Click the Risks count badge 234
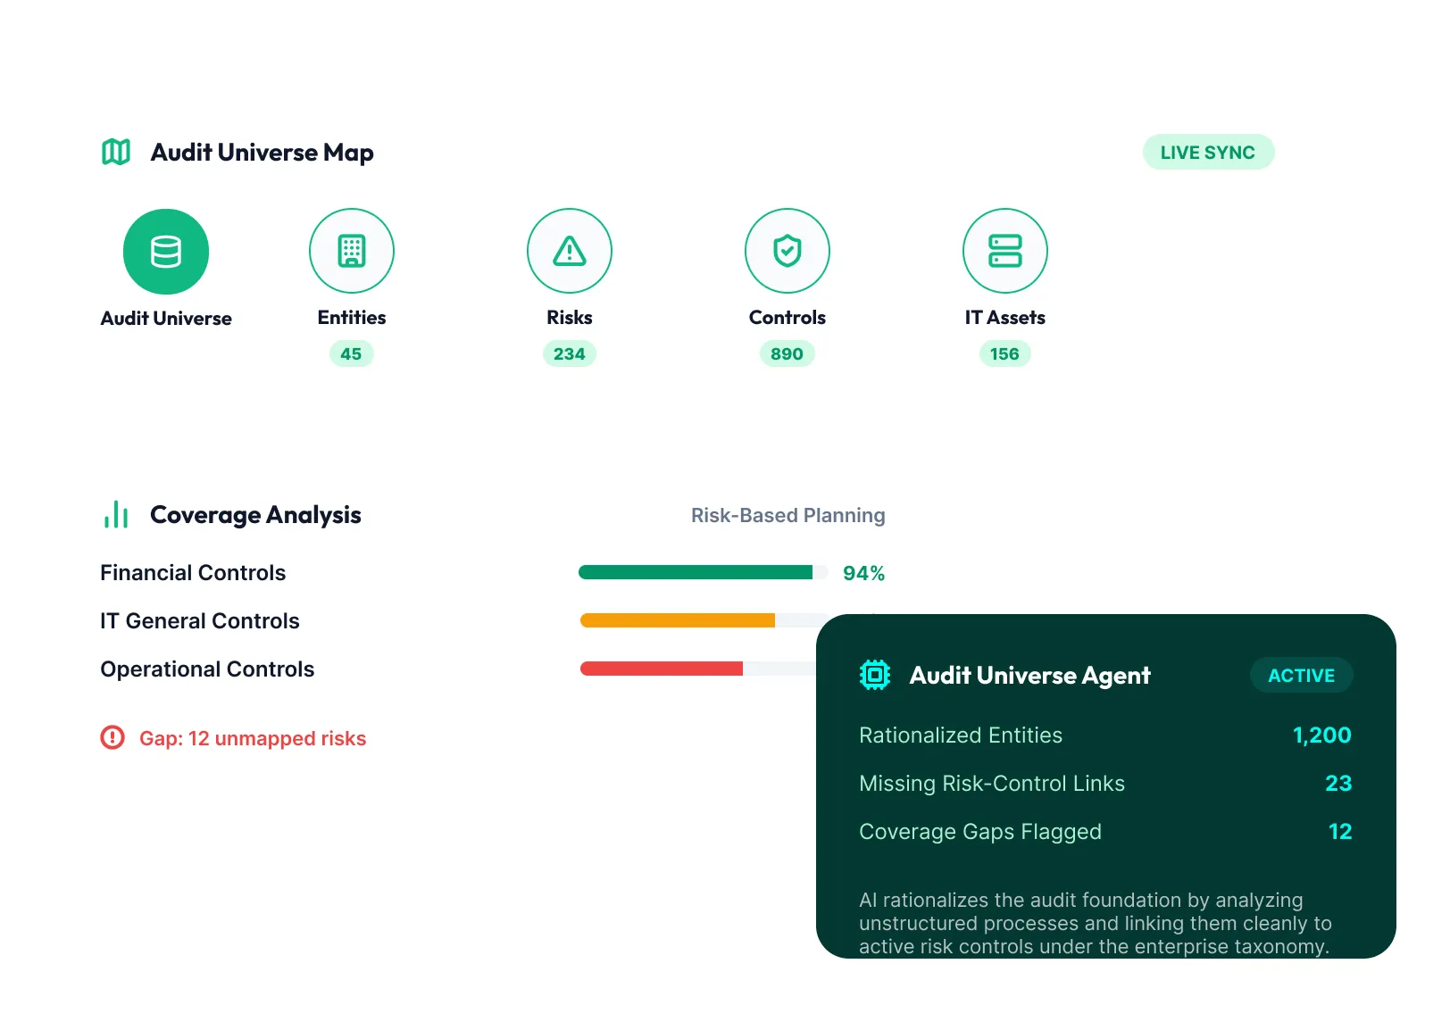Viewport: 1450px width, 1022px height. 570,354
